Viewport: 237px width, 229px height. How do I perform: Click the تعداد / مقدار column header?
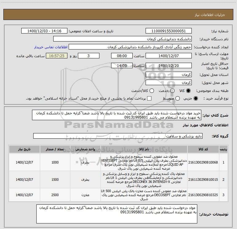point(55,149)
